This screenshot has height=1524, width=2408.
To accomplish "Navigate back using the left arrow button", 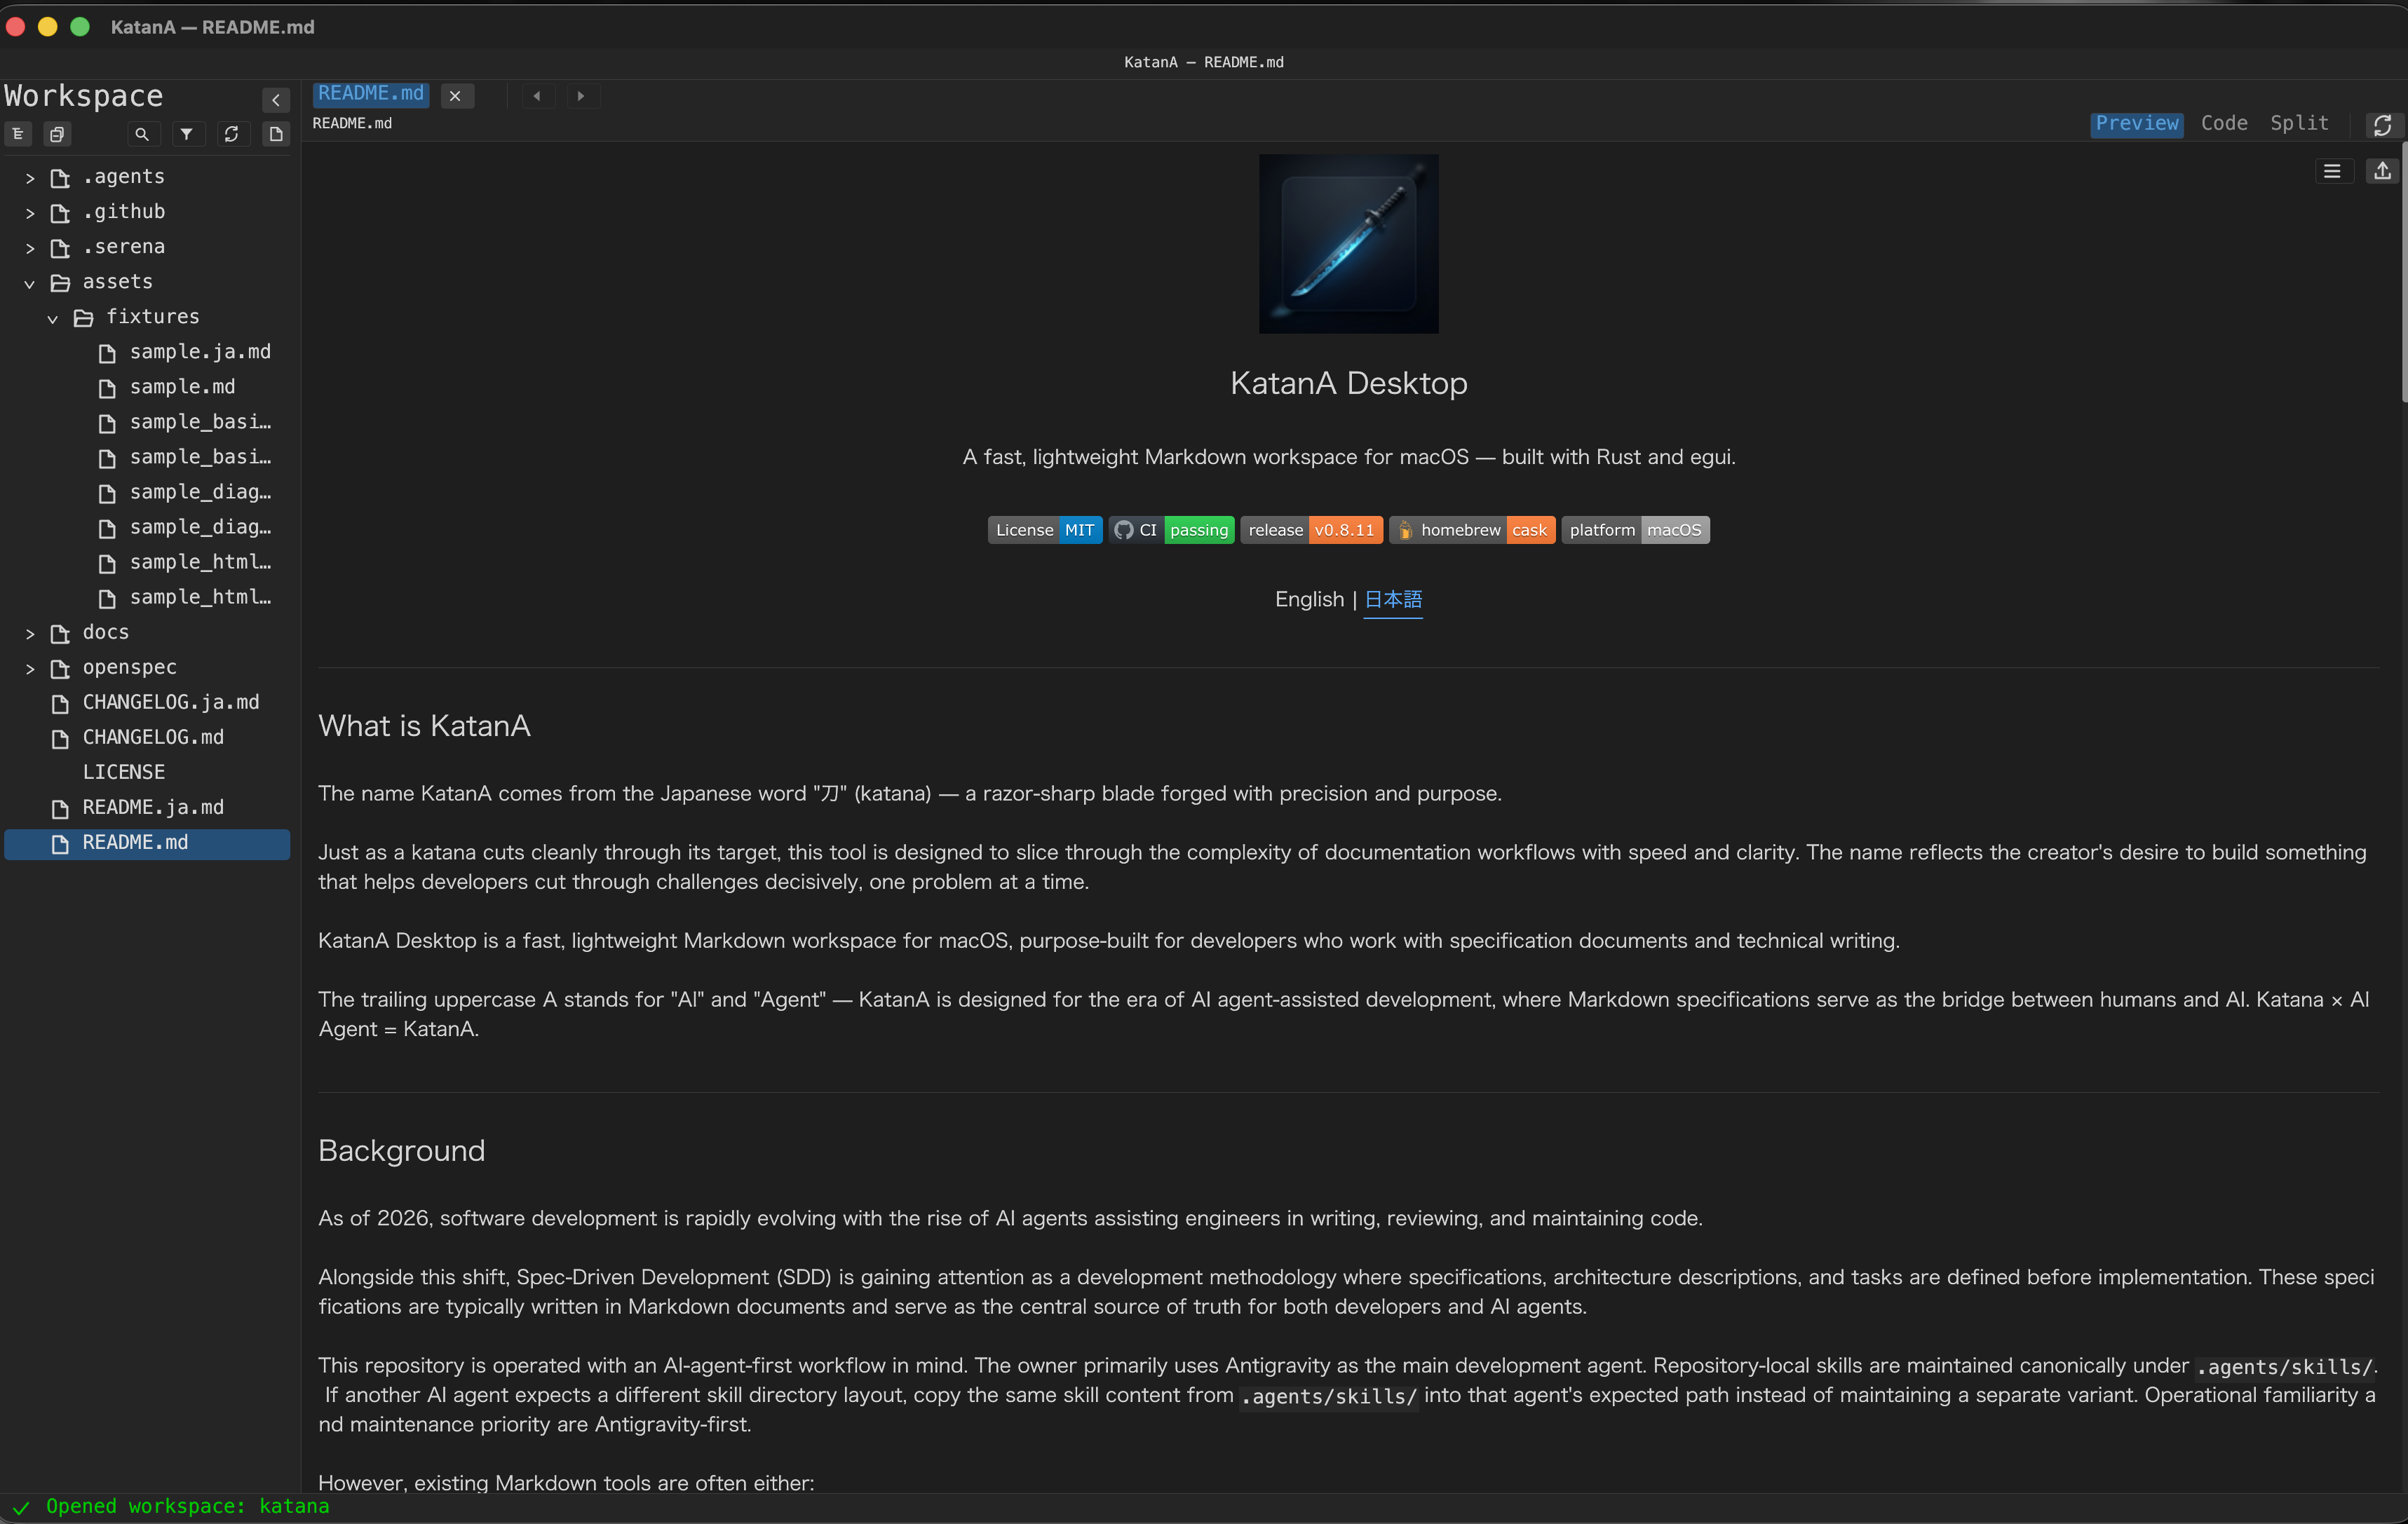I will tap(537, 95).
